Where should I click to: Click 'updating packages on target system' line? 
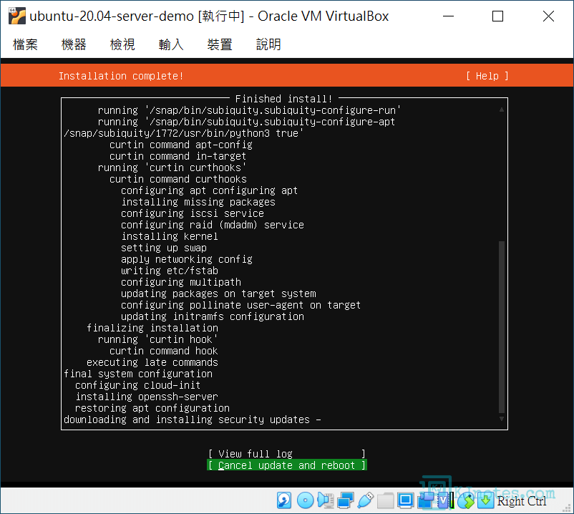218,294
